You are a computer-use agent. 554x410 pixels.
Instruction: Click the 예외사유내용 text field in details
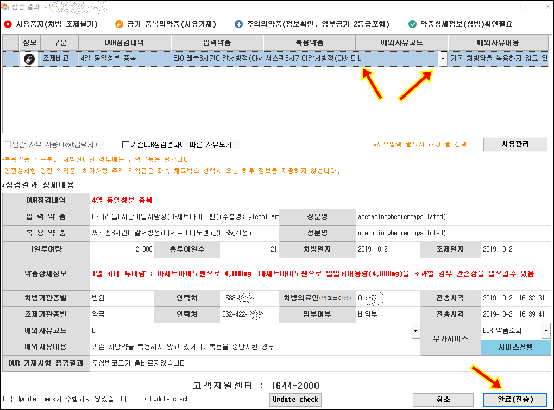(x=254, y=347)
